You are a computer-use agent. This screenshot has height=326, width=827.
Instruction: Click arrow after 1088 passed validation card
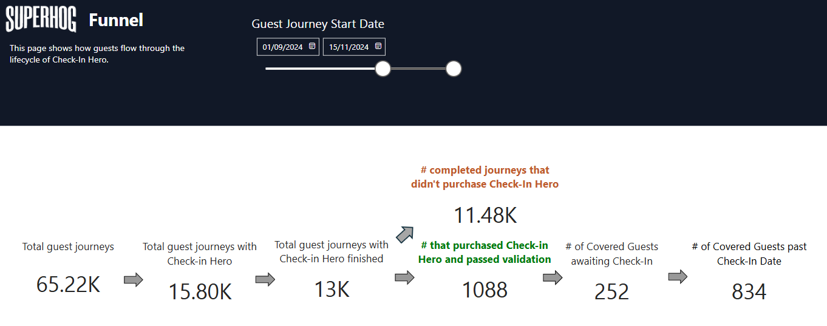coord(553,277)
